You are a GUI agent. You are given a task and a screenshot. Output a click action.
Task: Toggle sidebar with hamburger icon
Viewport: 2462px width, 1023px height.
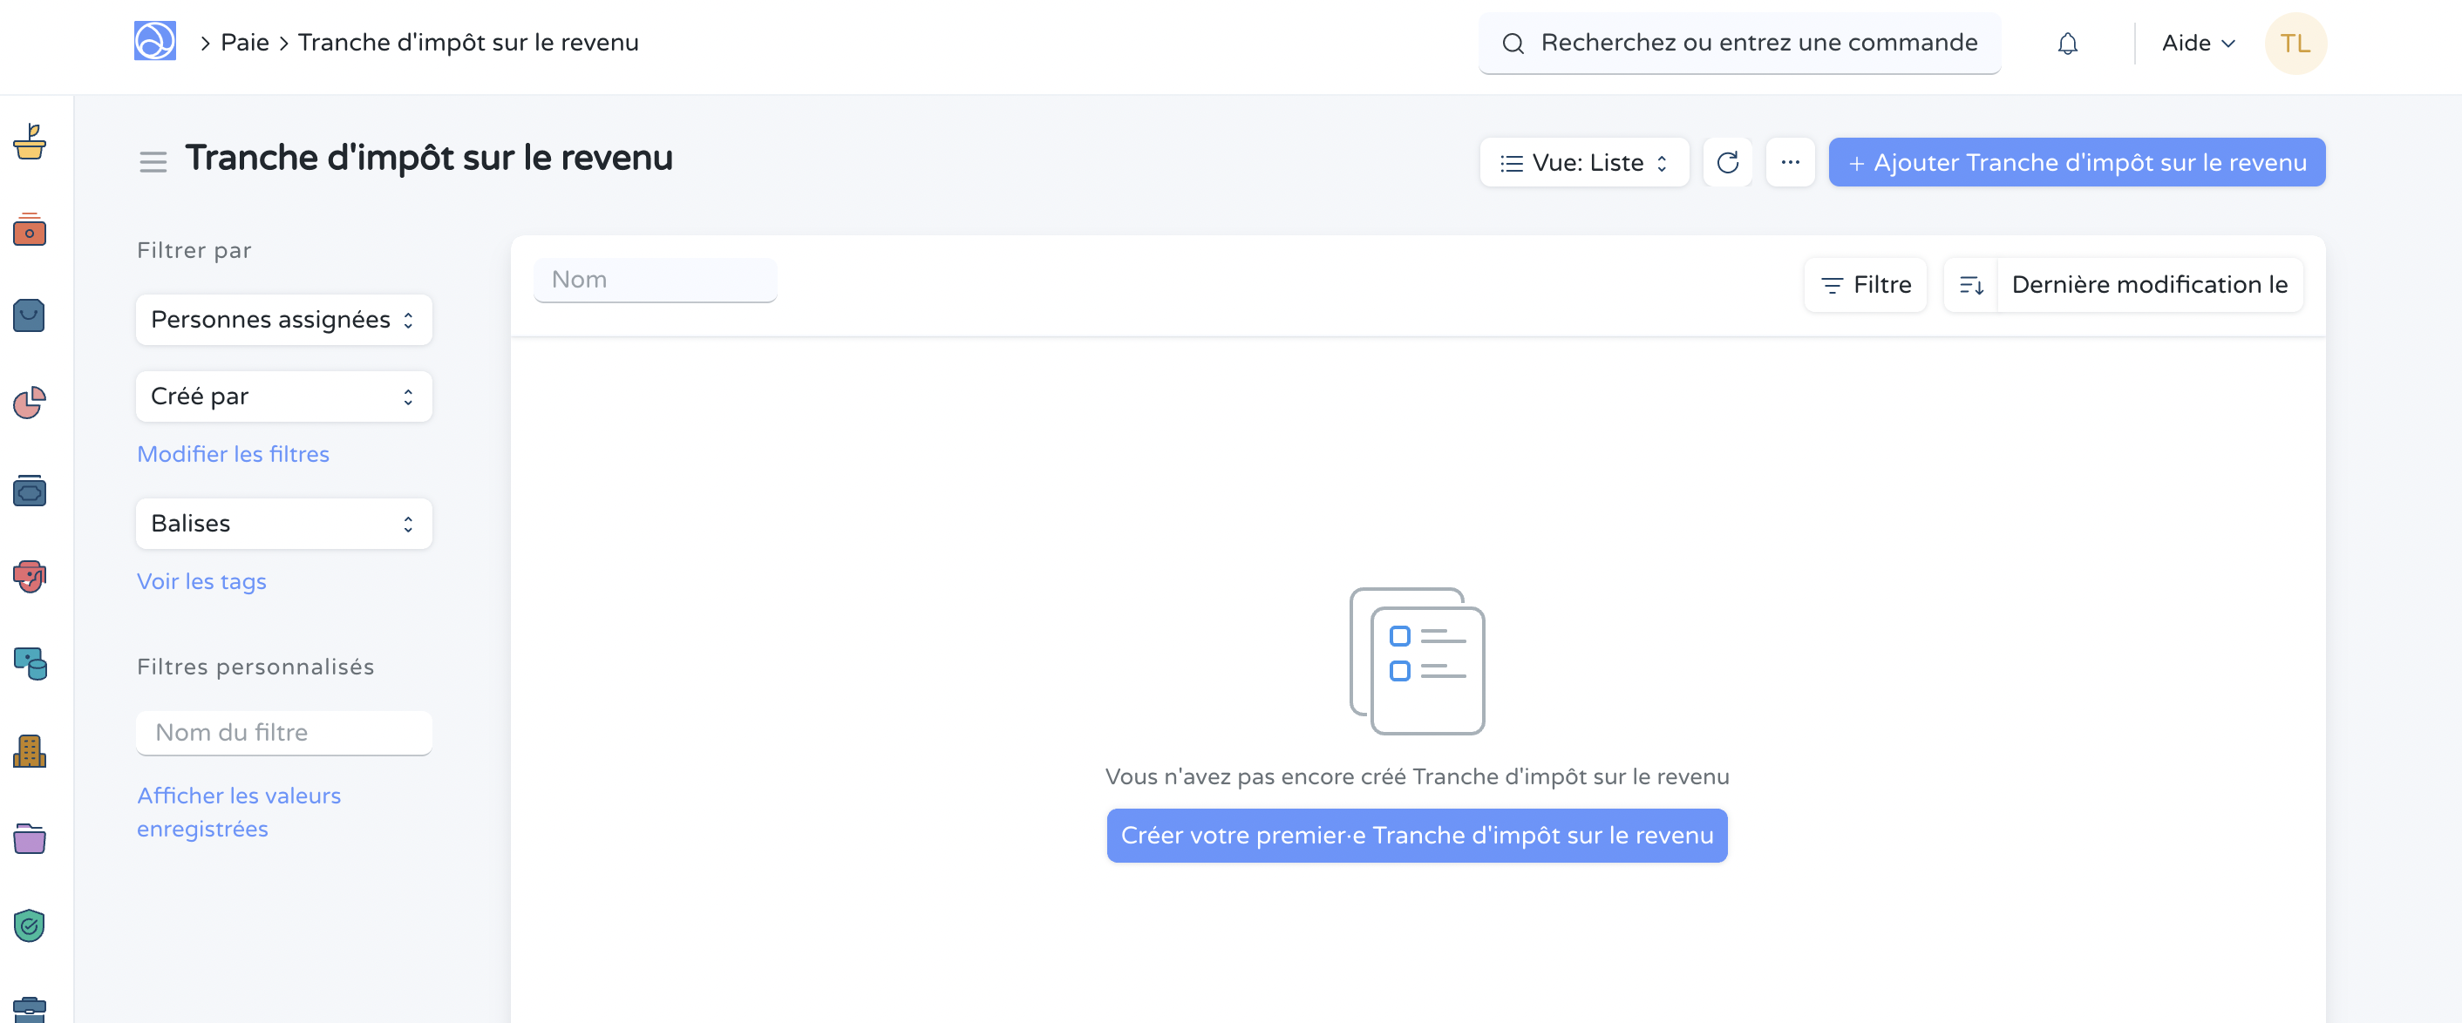pyautogui.click(x=153, y=162)
